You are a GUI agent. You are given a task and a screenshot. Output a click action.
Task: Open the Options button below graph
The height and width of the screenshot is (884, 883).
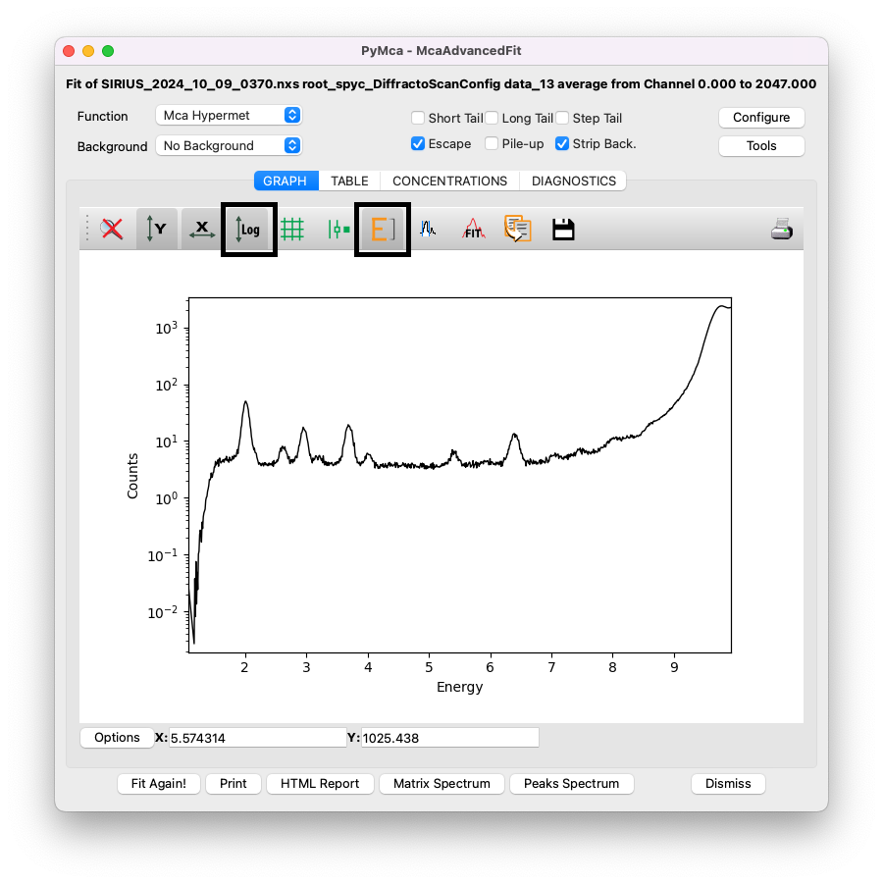pyautogui.click(x=117, y=738)
